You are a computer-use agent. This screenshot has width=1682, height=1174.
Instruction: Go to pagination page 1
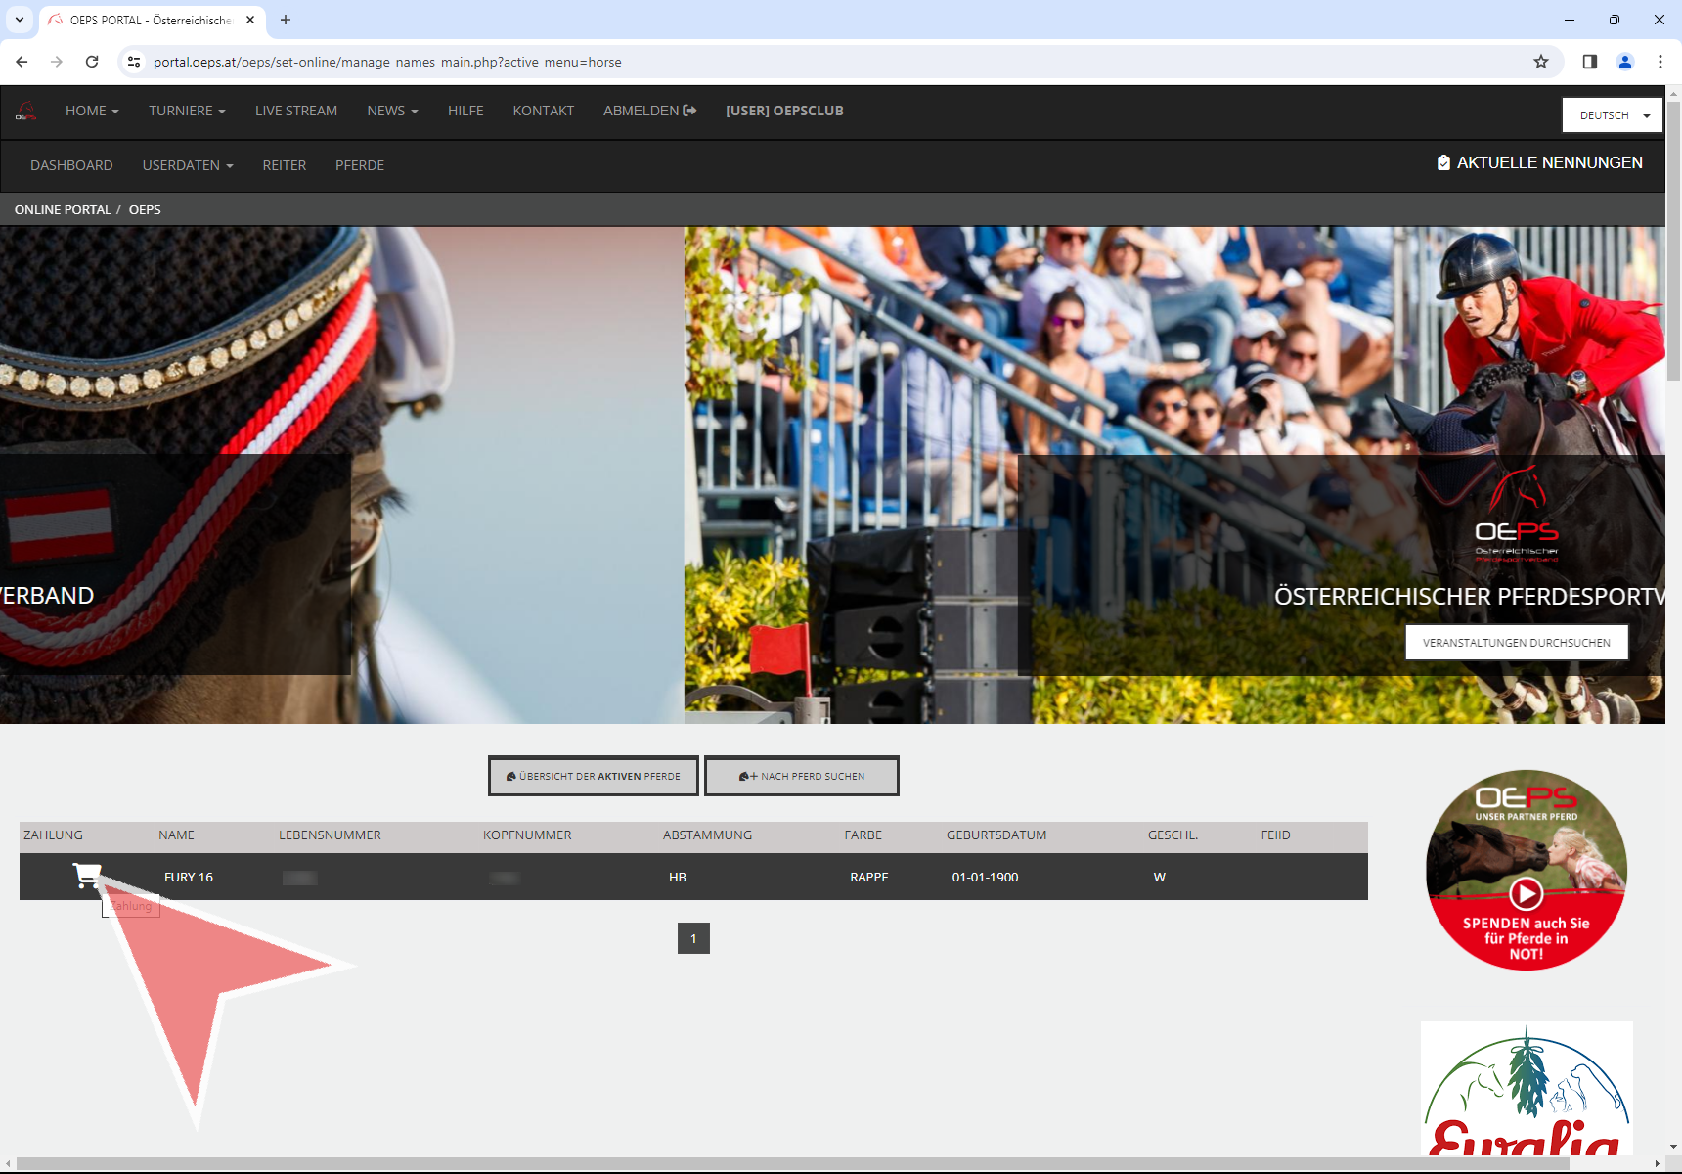(x=693, y=938)
